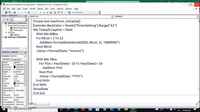Click the Paste toolbar icon
This screenshot has width=200, height=112.
pos(25,12)
